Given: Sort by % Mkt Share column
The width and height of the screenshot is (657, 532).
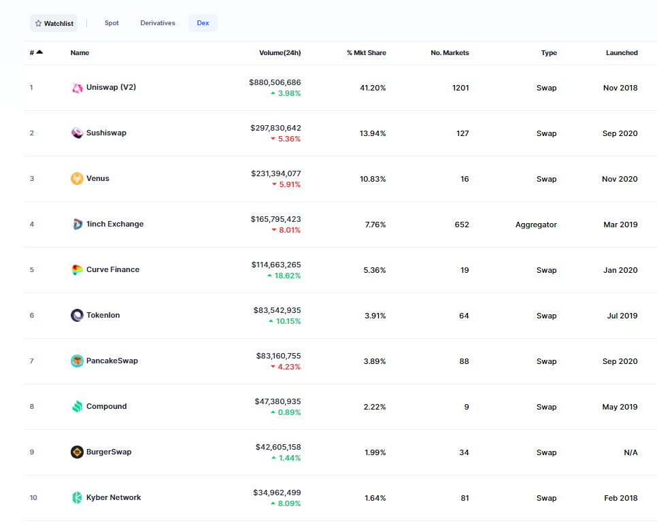Looking at the screenshot, I should [366, 53].
